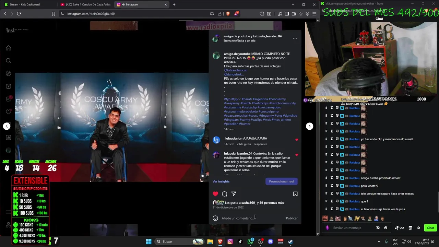The image size is (439, 247).
Task: Open @dangelsok_ mention link
Action: [234, 74]
